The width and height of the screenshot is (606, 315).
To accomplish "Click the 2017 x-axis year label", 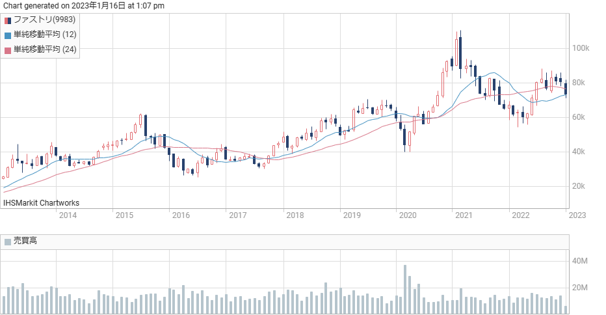I will pyautogui.click(x=238, y=215).
